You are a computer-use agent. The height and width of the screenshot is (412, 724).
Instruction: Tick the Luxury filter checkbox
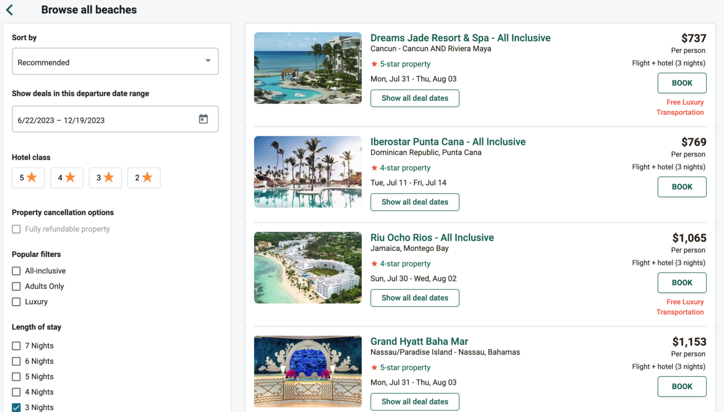point(16,302)
